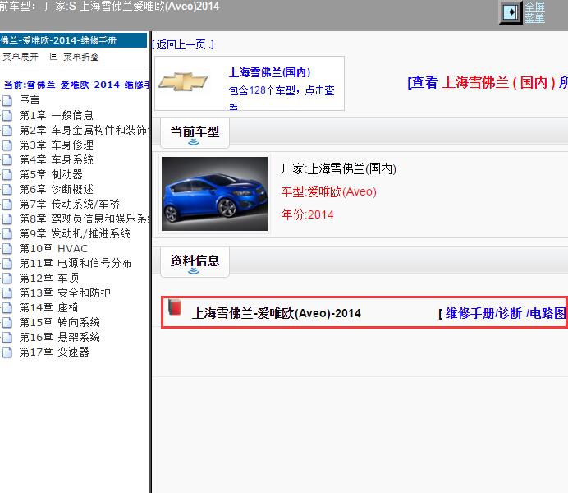Click the red book icon
The image size is (568, 493).
pos(175,307)
